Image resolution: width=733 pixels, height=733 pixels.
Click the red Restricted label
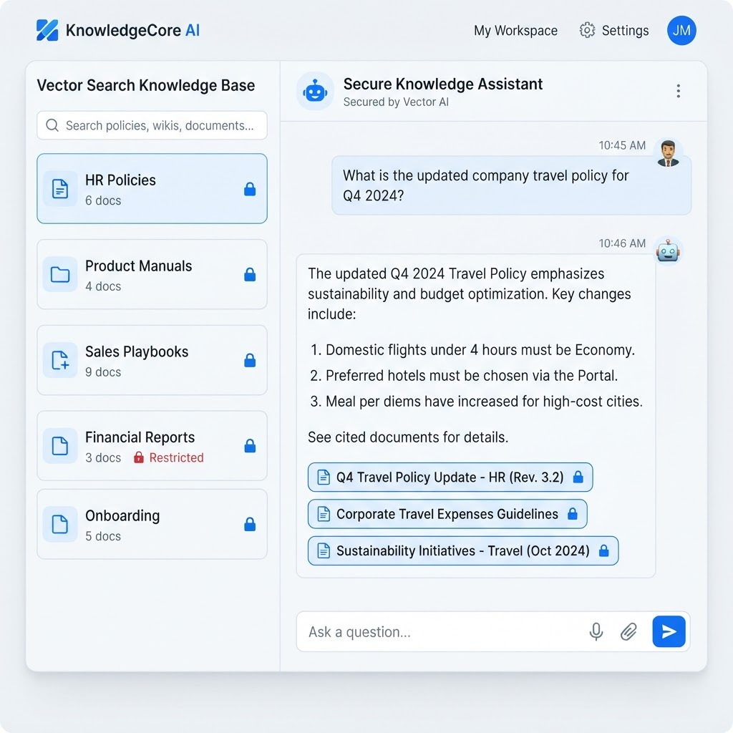pos(176,457)
